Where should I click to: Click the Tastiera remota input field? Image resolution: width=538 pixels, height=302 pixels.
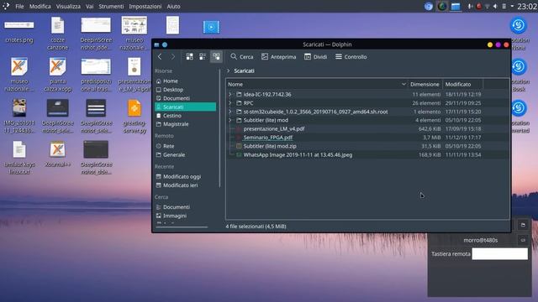click(x=499, y=253)
